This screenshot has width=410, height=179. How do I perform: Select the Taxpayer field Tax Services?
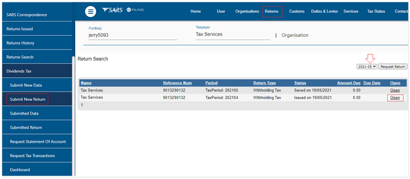pyautogui.click(x=233, y=35)
